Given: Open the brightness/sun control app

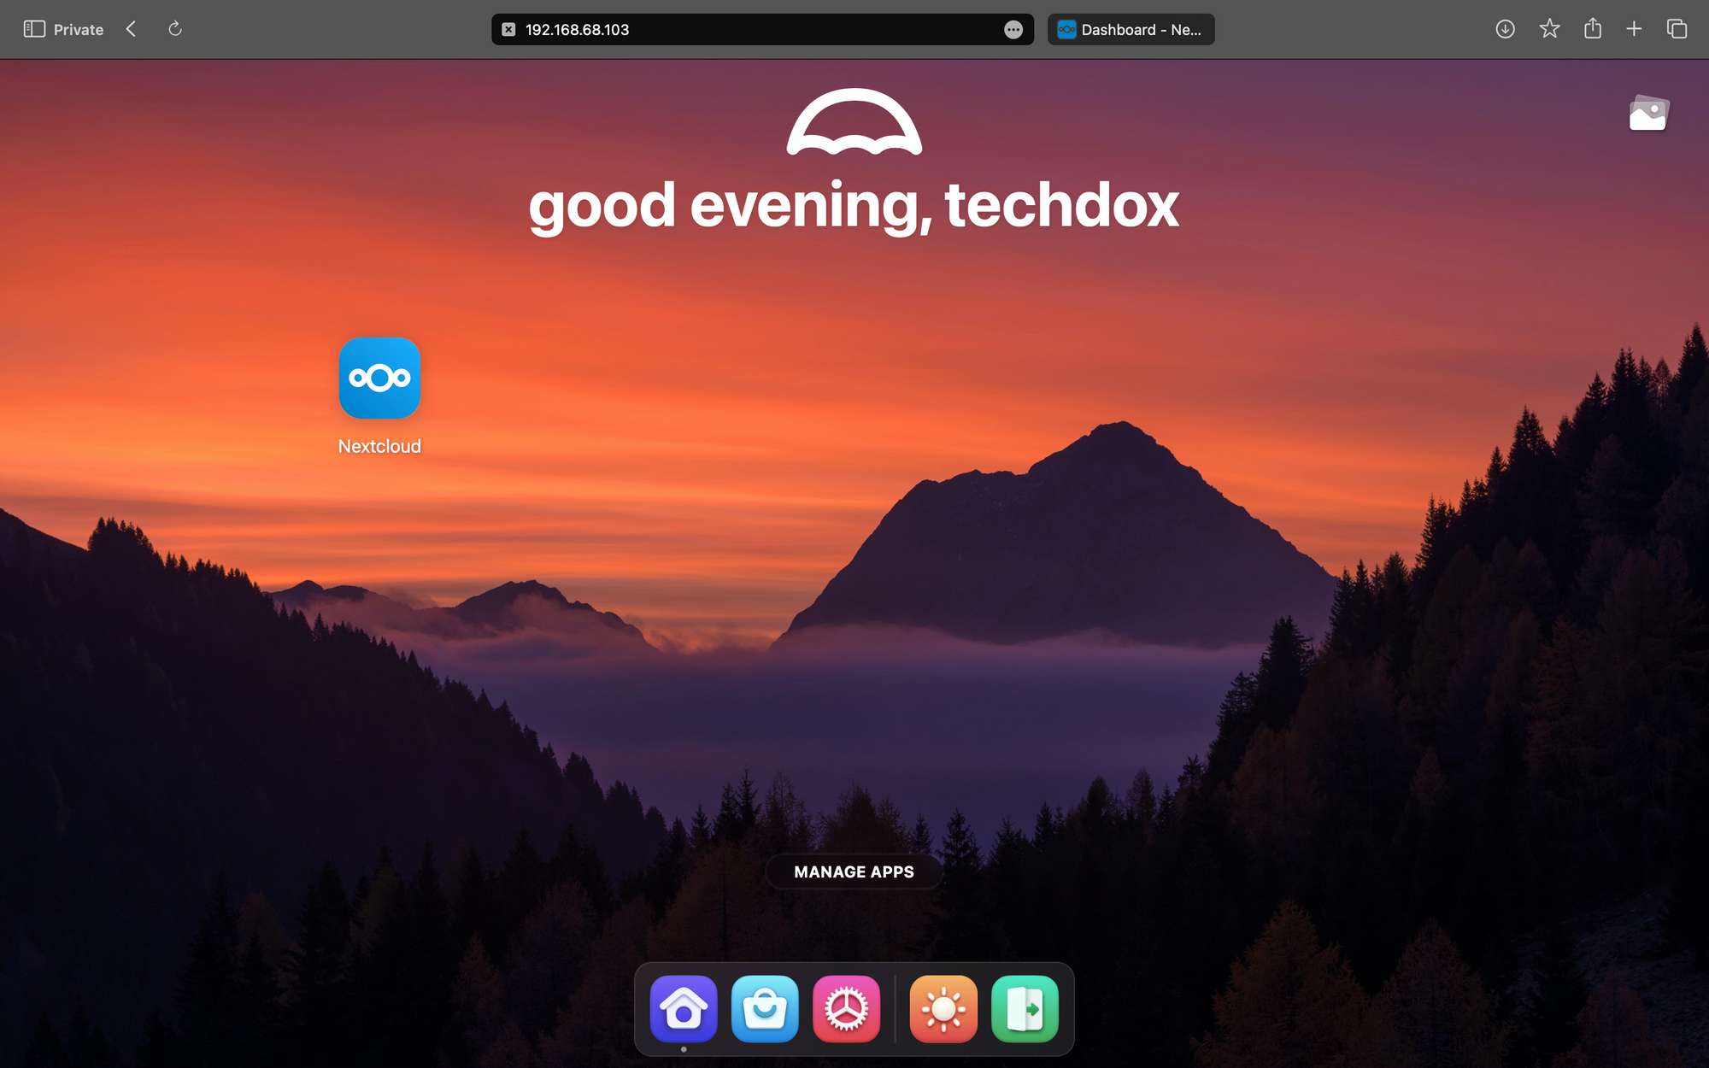Looking at the screenshot, I should (943, 1007).
